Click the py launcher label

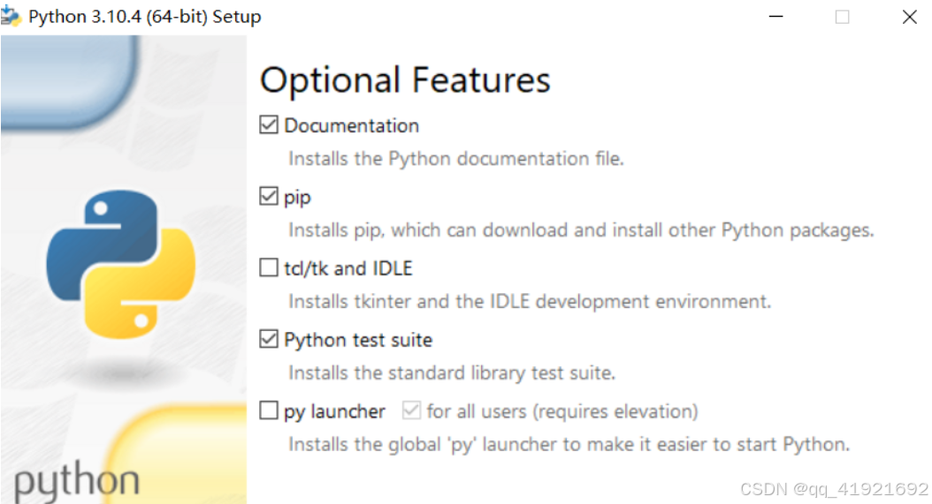pos(334,411)
